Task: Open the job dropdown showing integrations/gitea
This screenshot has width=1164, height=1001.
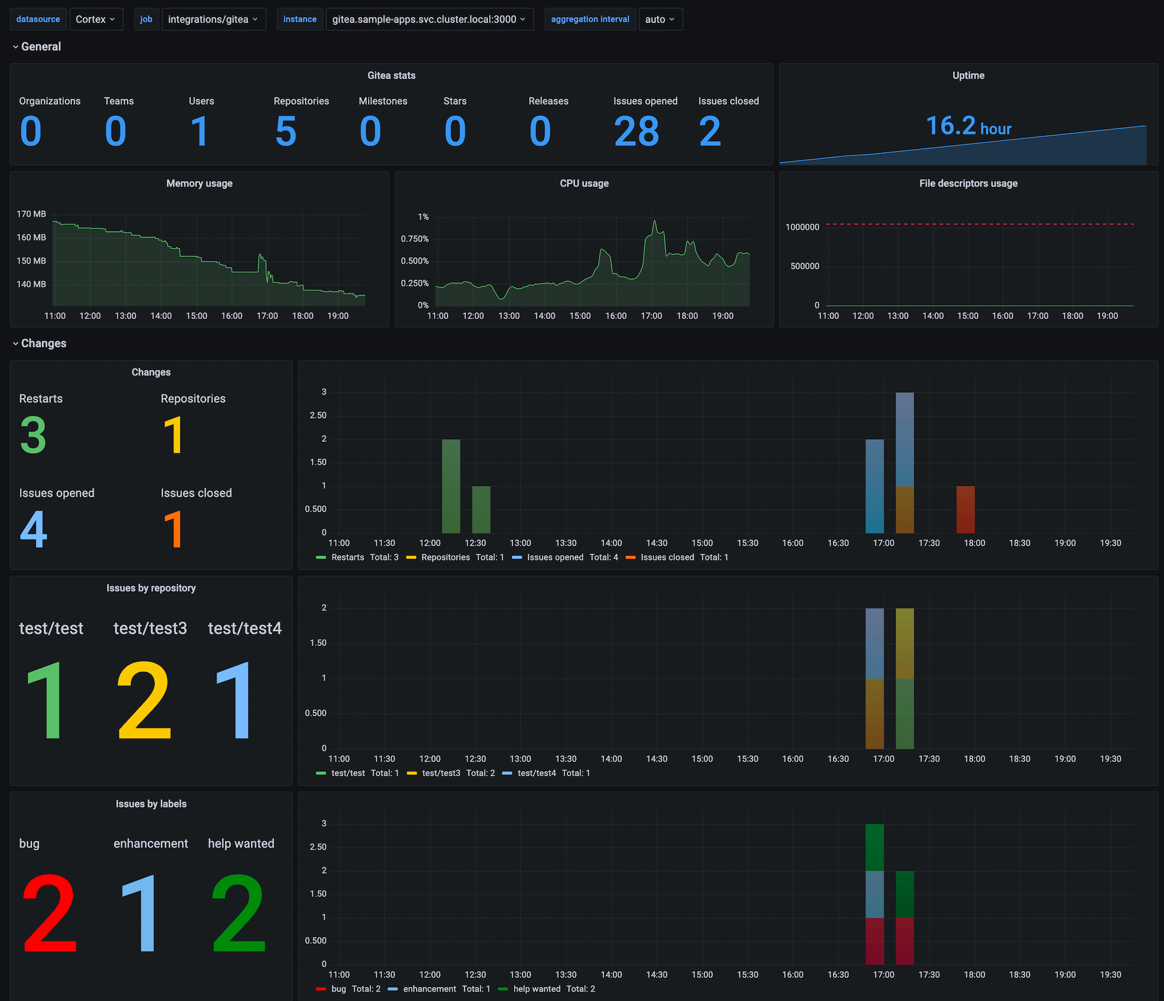Action: point(213,19)
